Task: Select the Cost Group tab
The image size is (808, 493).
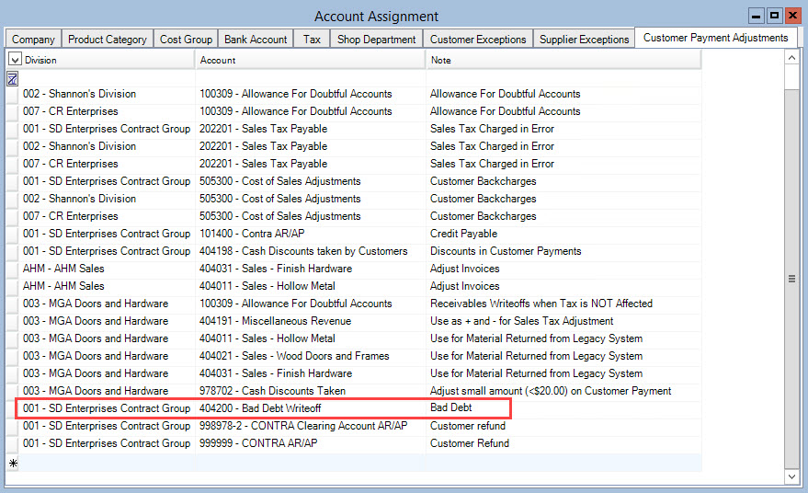Action: pos(186,40)
